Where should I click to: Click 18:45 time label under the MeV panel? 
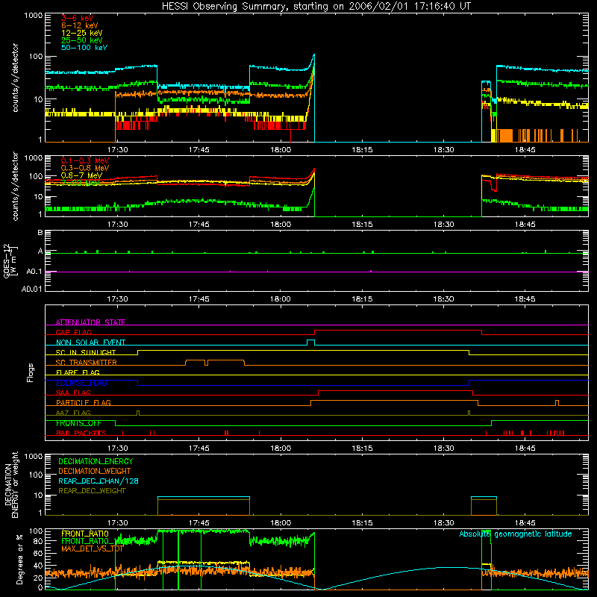click(x=525, y=225)
